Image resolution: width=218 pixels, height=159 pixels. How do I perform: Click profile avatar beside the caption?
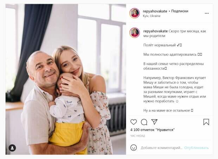[135, 33]
